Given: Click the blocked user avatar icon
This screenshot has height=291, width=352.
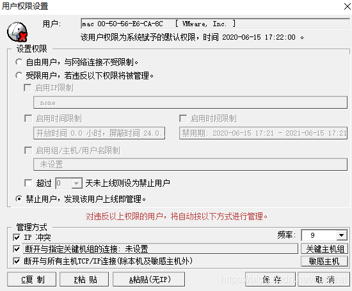Looking at the screenshot, I should 17,32.
